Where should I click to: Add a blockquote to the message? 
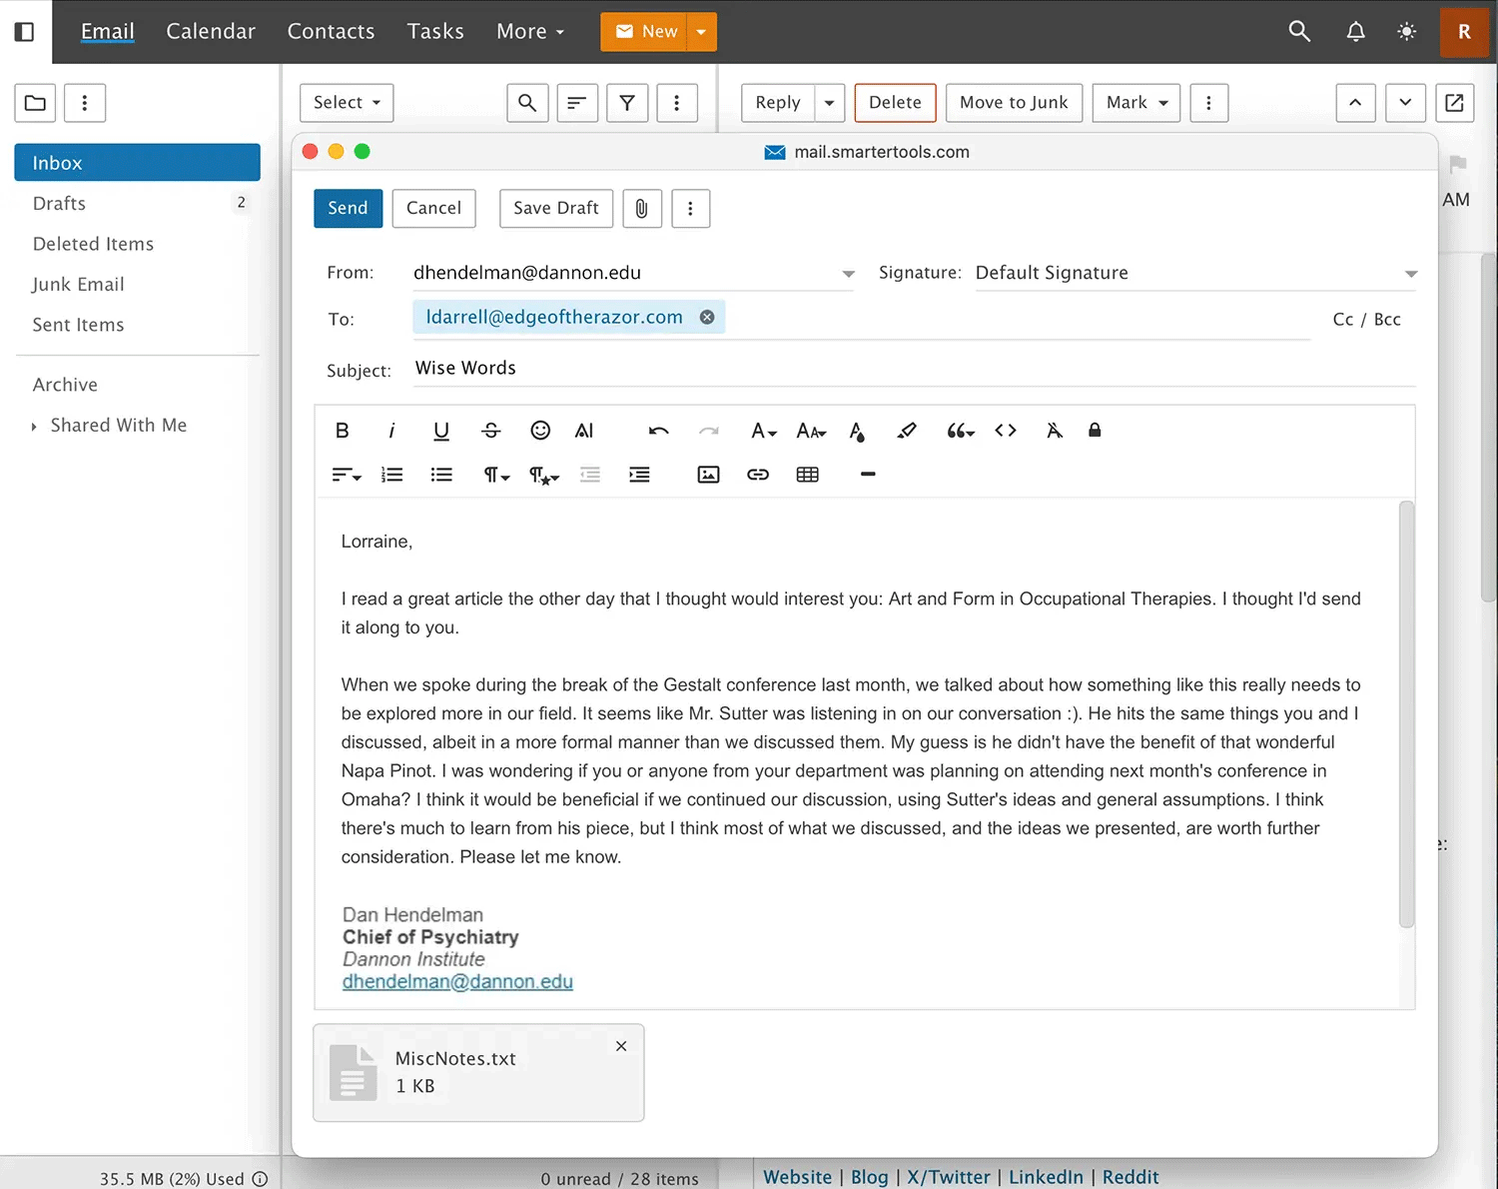pos(958,430)
